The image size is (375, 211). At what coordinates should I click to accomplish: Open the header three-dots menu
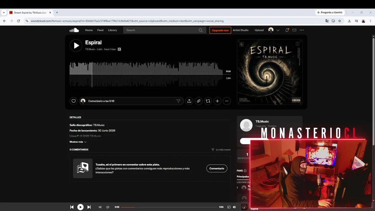pos(302,30)
